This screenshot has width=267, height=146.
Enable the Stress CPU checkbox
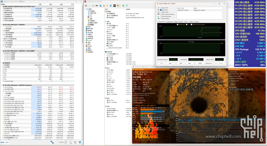pos(161,8)
